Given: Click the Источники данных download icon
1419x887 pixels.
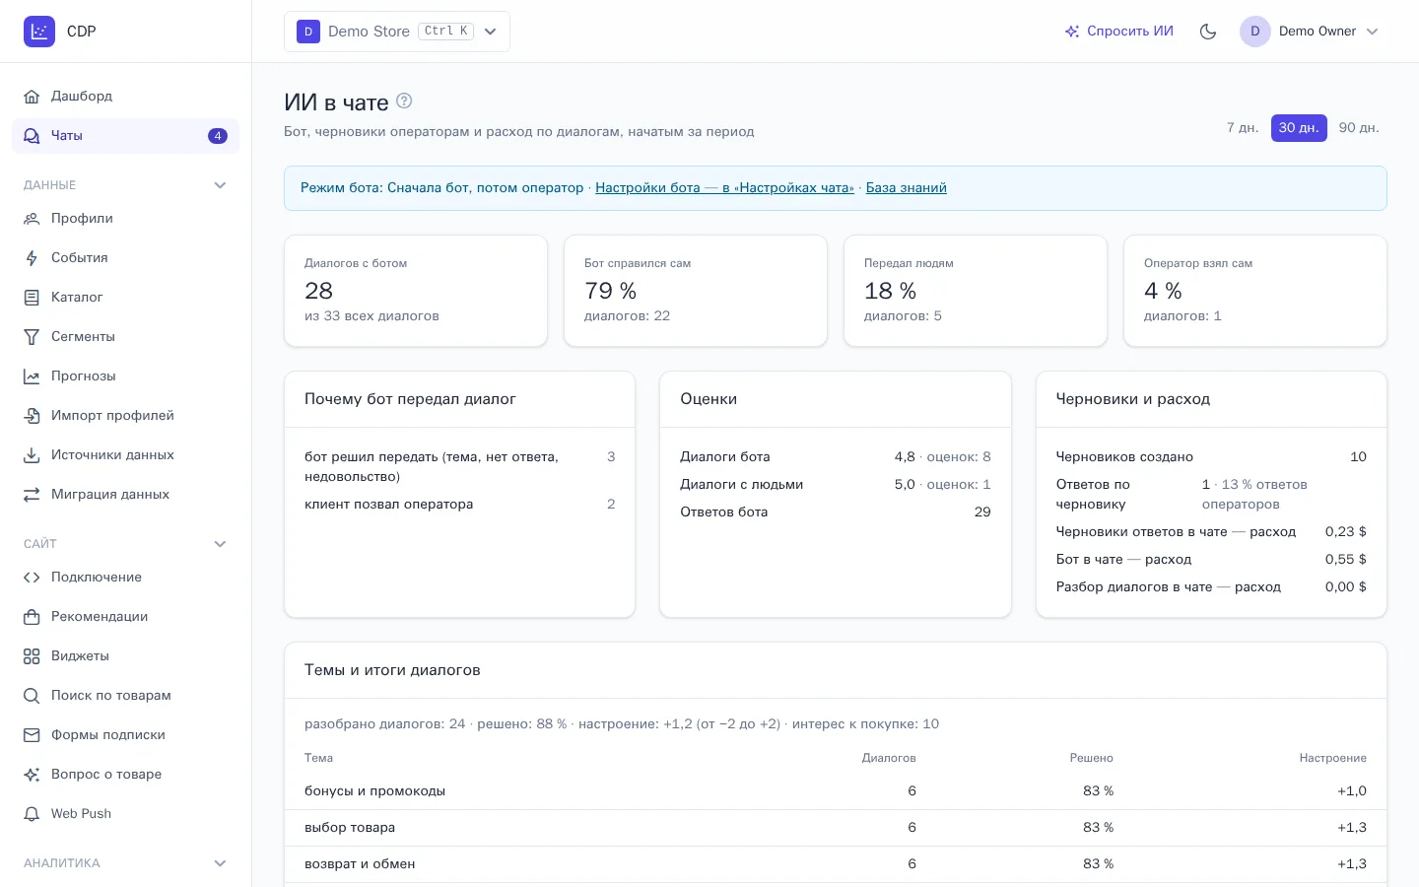Looking at the screenshot, I should click(32, 455).
